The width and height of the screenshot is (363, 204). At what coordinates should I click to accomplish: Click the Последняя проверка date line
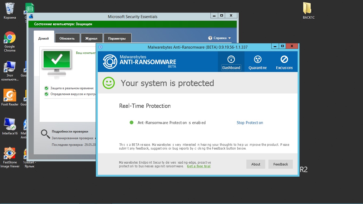[x=74, y=145]
